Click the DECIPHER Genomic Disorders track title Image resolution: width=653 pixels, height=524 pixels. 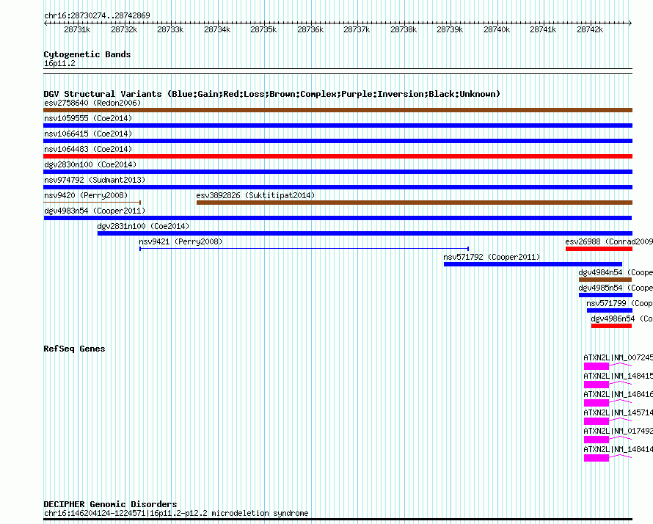point(110,504)
